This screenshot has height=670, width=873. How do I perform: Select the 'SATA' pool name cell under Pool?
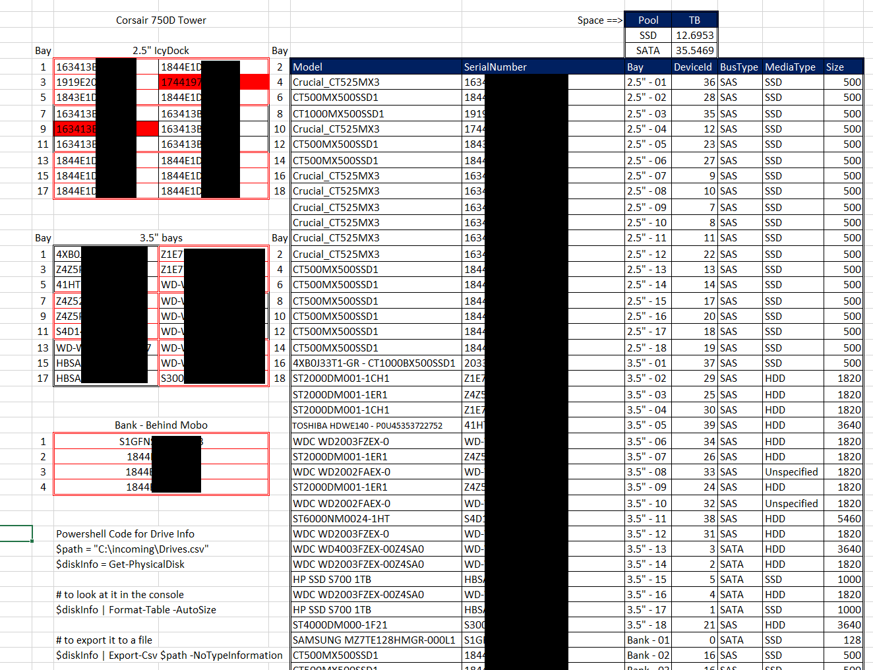coord(648,51)
